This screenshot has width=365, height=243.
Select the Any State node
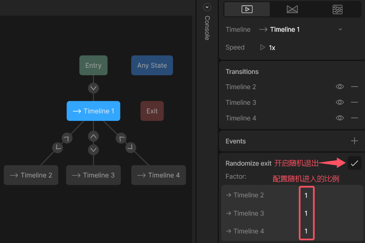point(152,65)
